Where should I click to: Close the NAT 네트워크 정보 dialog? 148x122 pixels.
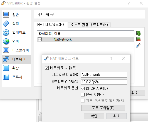pyautogui.click(x=124, y=58)
